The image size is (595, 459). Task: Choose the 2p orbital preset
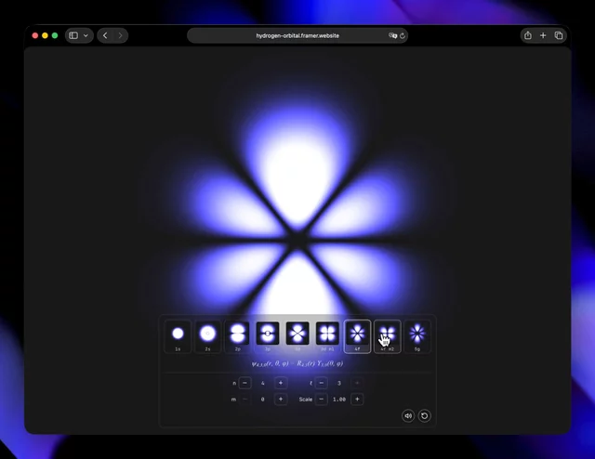coord(238,336)
